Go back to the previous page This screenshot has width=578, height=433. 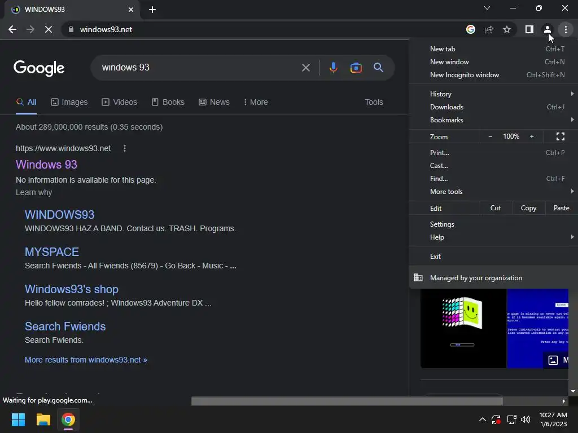pos(12,29)
